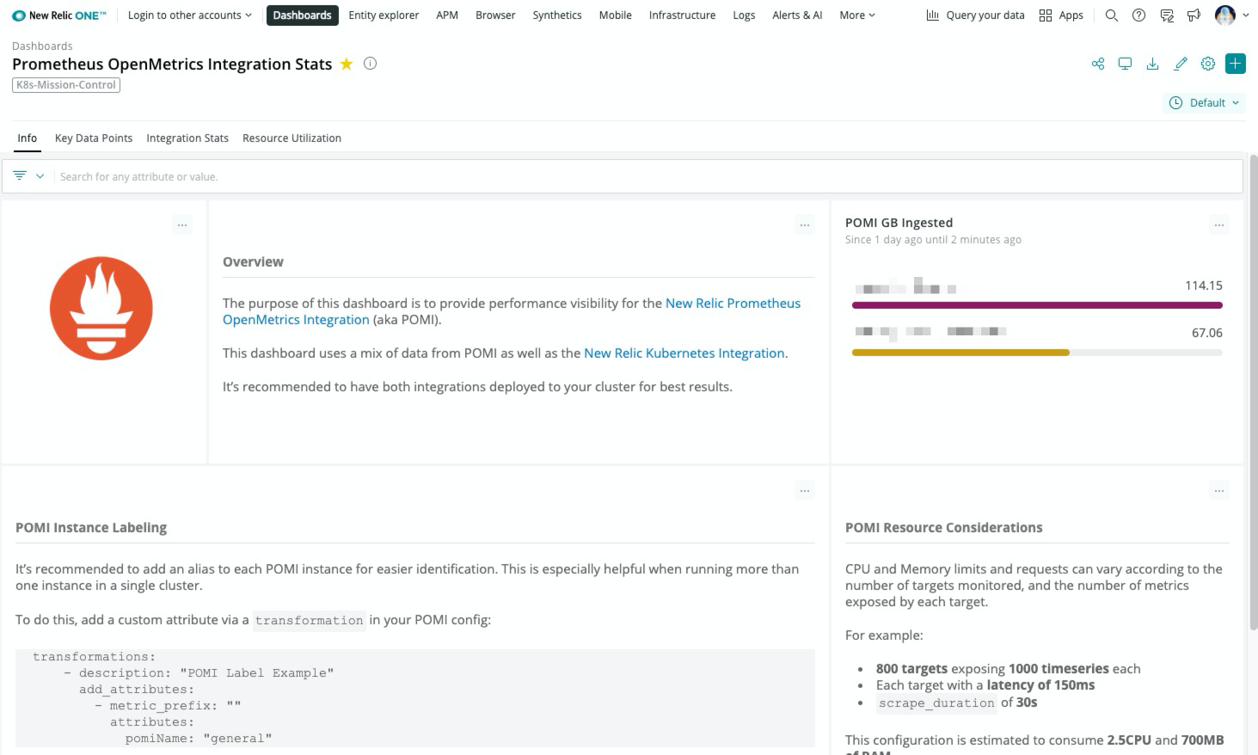1258x755 pixels.
Task: Click the Prometheus flame logo image
Action: coord(101,308)
